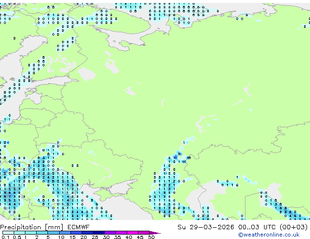The height and width of the screenshot is (239, 310).
Task: Click the legend value "15"
Action: 72,237
